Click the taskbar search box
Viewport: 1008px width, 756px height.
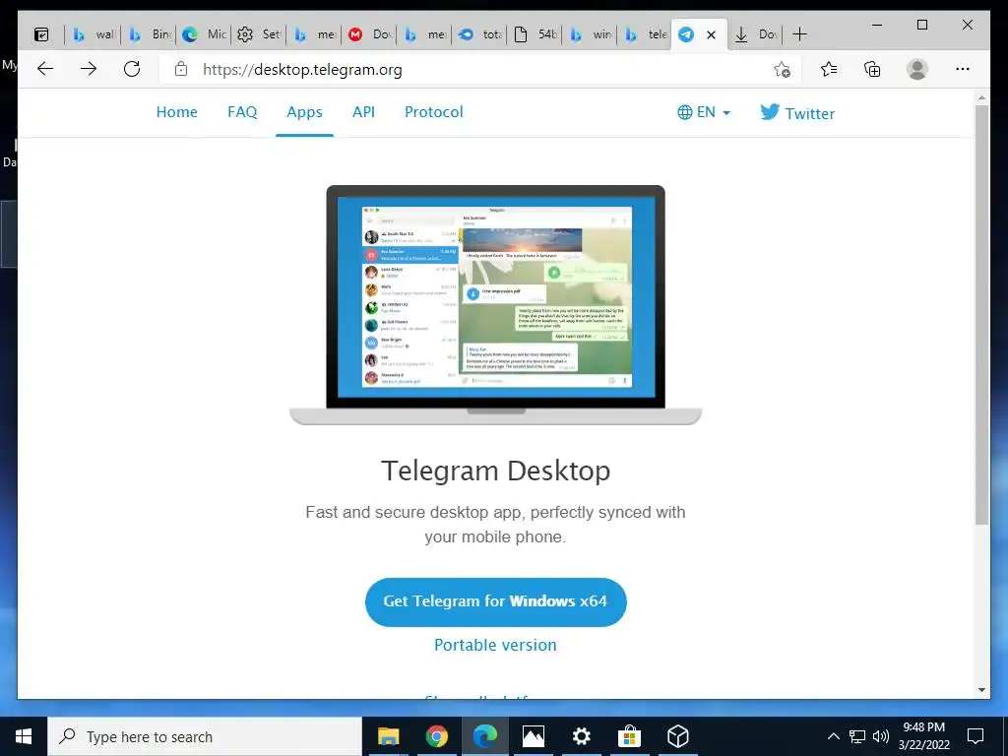pos(205,736)
